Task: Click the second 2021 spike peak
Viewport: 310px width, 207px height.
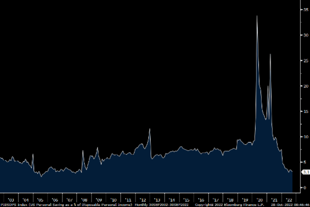Action: point(270,54)
